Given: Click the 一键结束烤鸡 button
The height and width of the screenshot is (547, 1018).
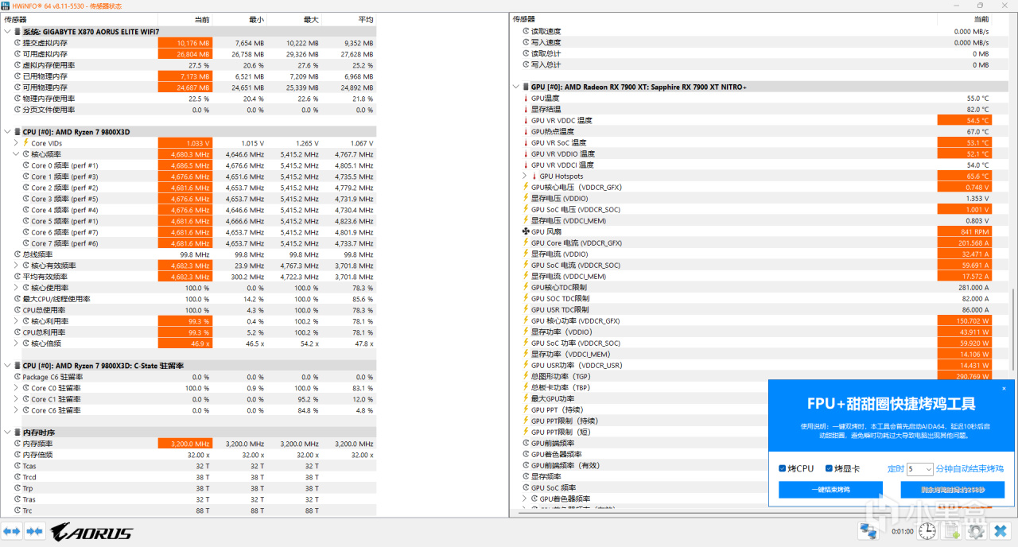Looking at the screenshot, I should [830, 490].
